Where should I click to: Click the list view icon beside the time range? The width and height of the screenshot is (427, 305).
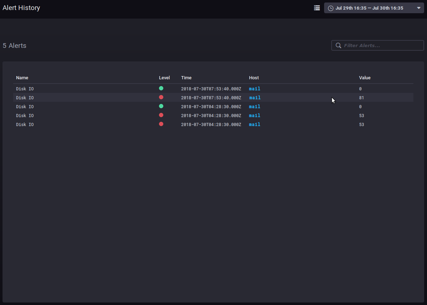point(317,8)
